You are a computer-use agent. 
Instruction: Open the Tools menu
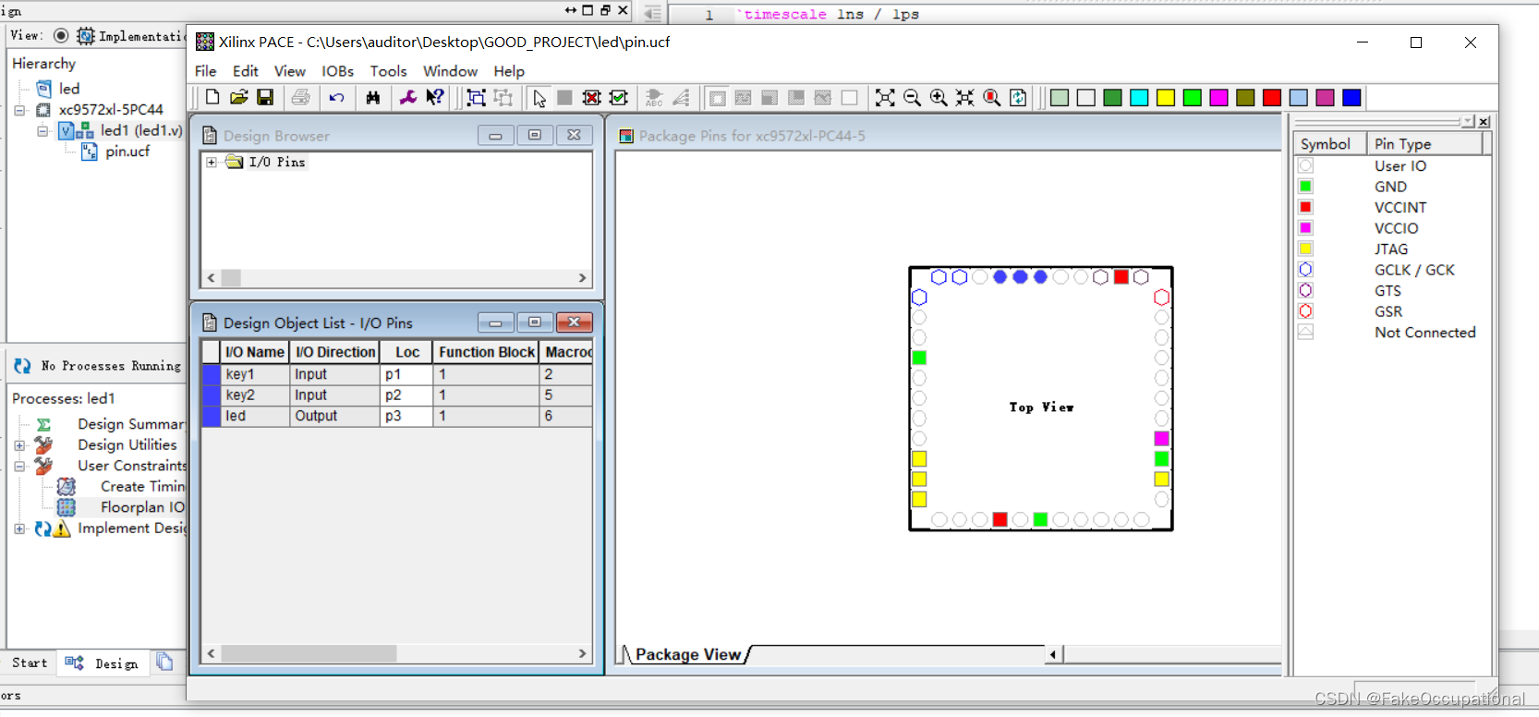(x=388, y=71)
